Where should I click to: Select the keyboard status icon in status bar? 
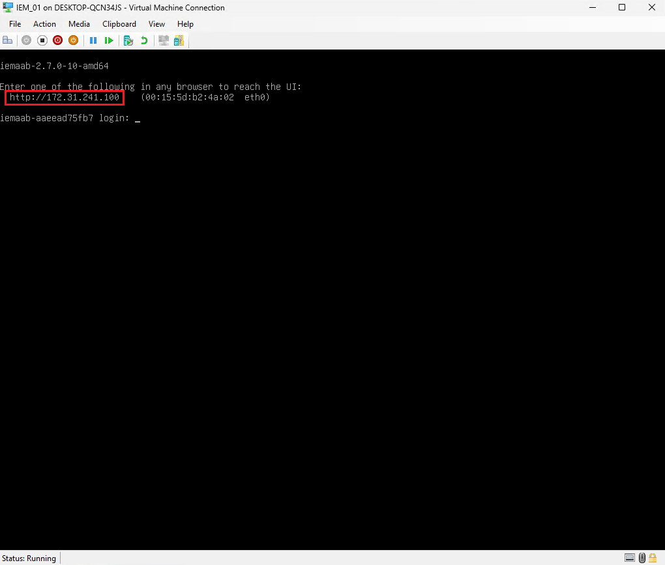630,558
